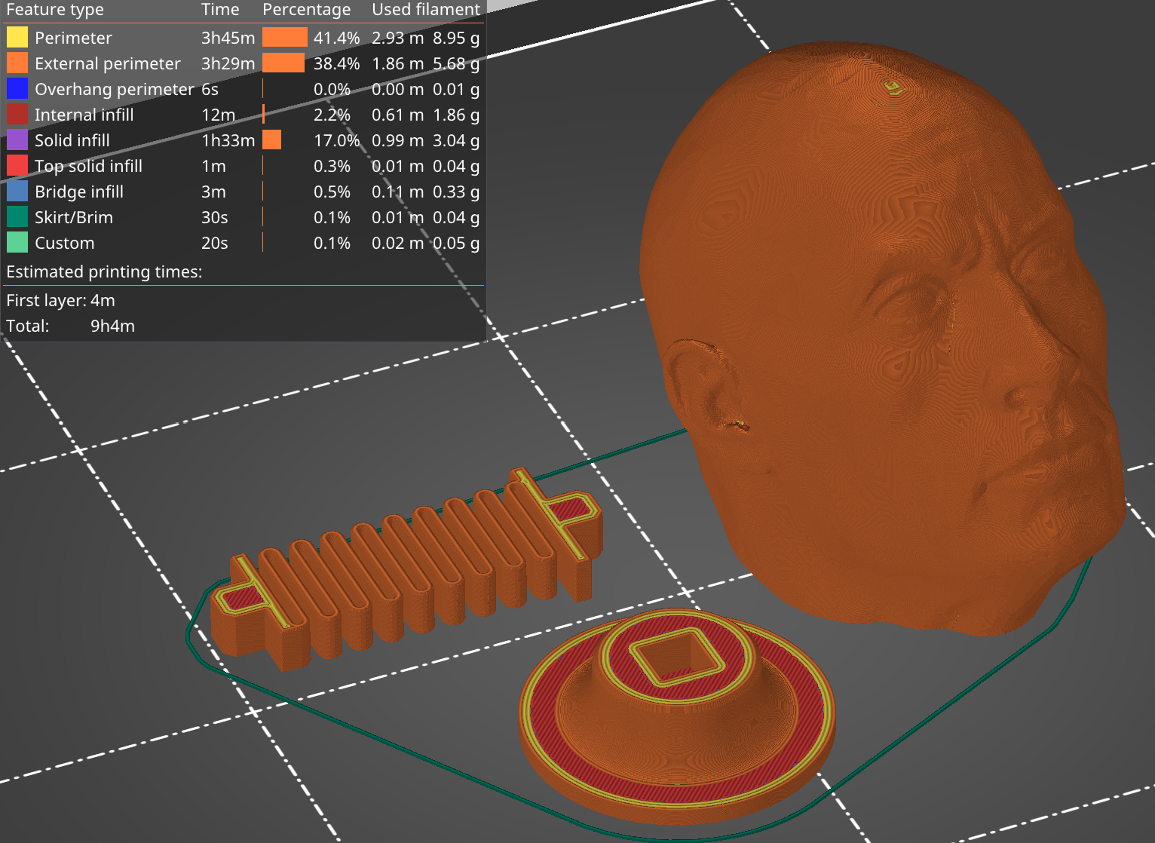Click the Solid infill percentage bar
Viewport: 1155px width, 843px height.
pos(271,139)
